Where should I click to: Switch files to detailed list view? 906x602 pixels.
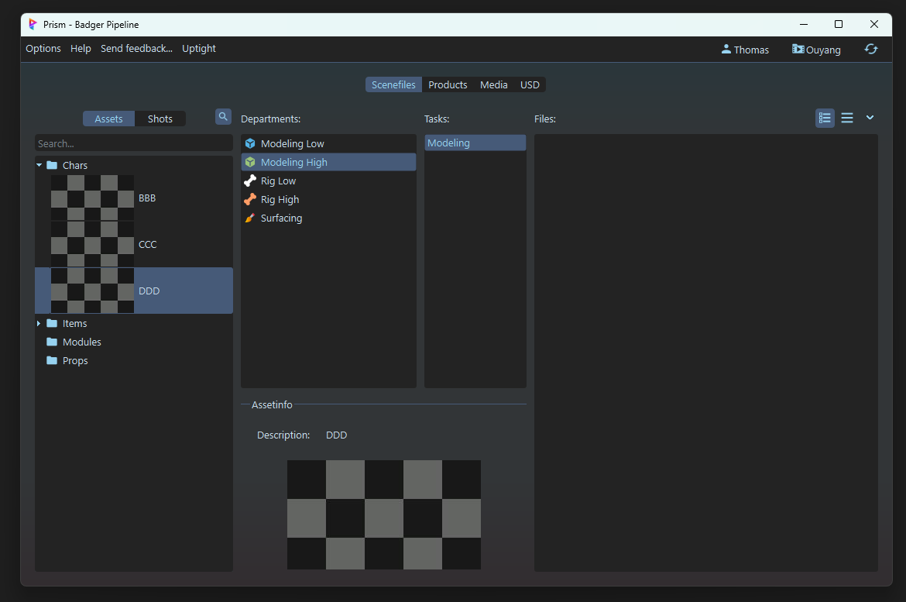(x=825, y=118)
